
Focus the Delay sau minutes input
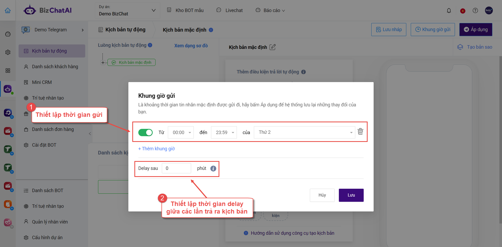point(176,168)
